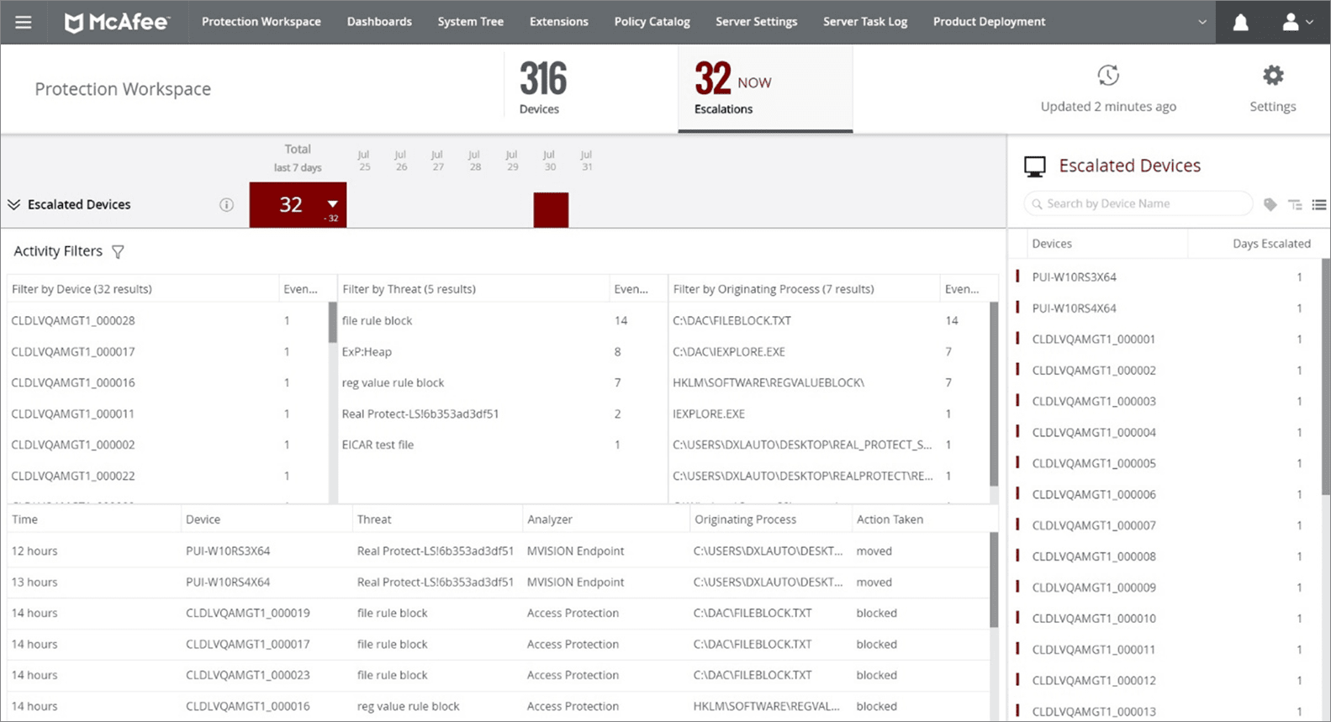Filter by process HKLM\SOFTWARE\REGVALUEBLOCK\

pos(768,382)
